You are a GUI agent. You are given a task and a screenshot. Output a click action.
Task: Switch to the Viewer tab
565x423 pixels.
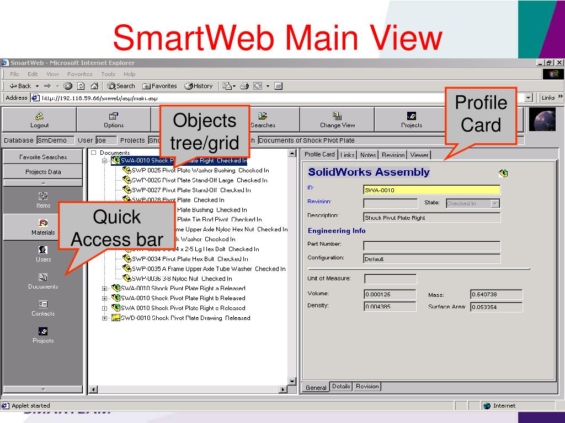pyautogui.click(x=419, y=155)
